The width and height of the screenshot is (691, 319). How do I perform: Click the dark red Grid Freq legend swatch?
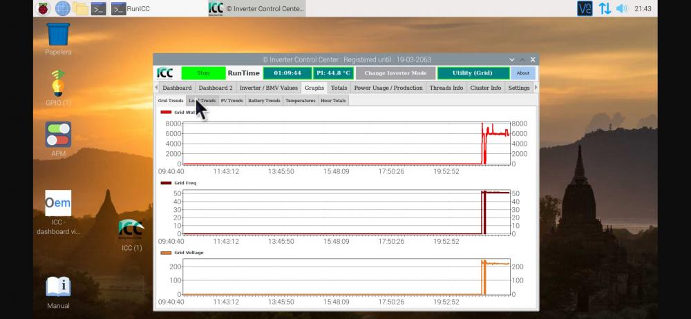[166, 183]
